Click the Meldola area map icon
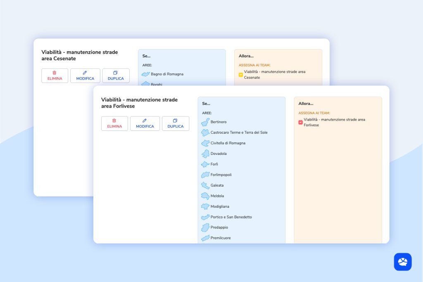 coord(205,196)
